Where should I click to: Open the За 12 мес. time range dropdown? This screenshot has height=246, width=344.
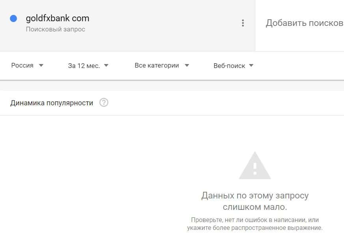coord(88,66)
